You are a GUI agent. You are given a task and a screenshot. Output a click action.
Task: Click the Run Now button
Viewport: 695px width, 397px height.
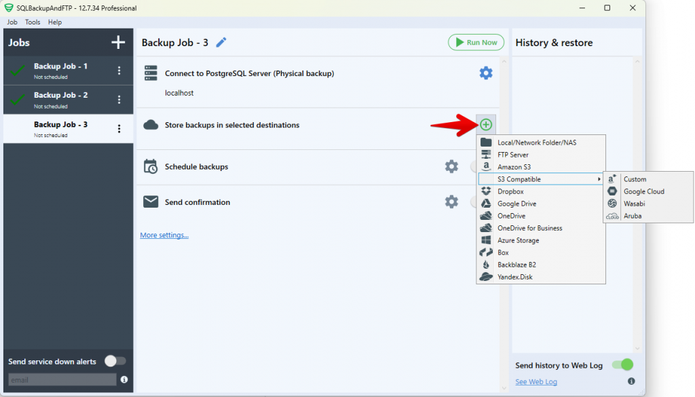(x=476, y=43)
